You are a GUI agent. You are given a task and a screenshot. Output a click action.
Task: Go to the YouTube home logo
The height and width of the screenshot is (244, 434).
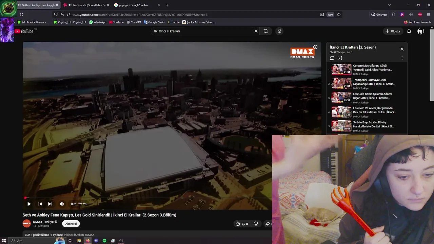coord(24,31)
